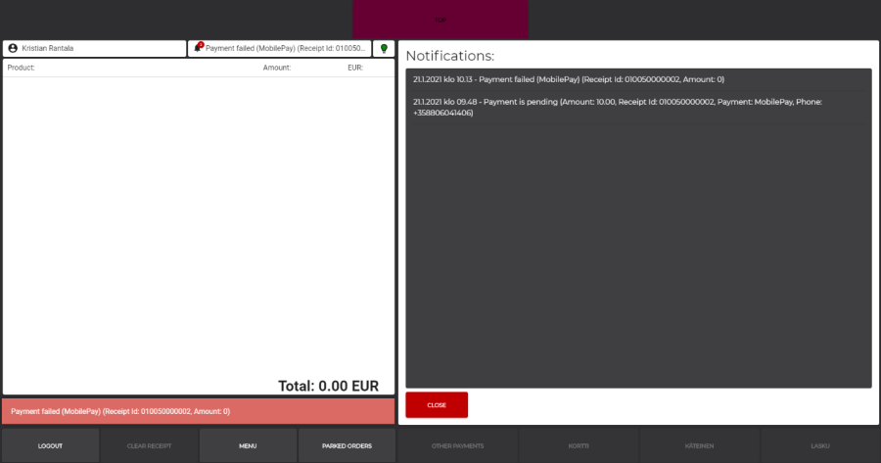Open the Menu from bottom bar
The width and height of the screenshot is (881, 463).
point(248,445)
